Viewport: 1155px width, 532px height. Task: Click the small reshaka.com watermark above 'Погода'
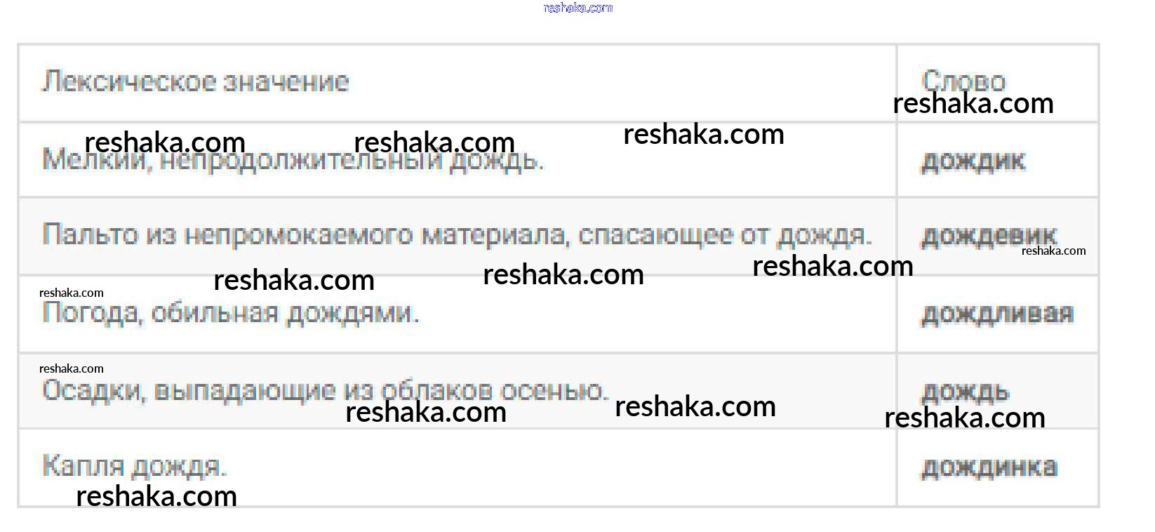pos(72,293)
